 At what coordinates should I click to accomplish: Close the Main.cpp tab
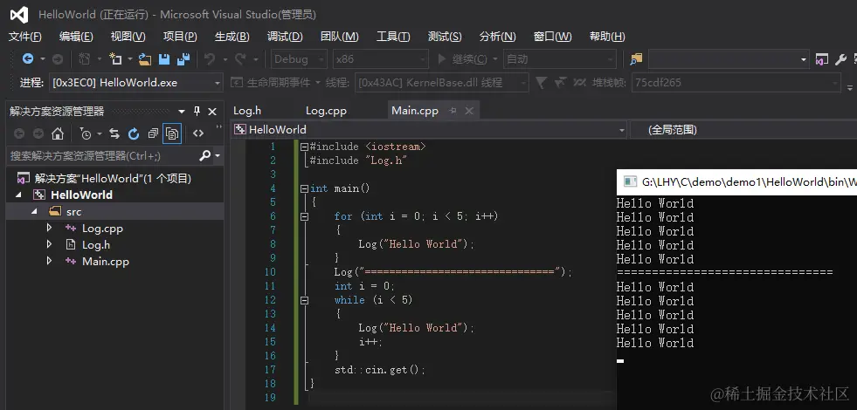(x=469, y=111)
